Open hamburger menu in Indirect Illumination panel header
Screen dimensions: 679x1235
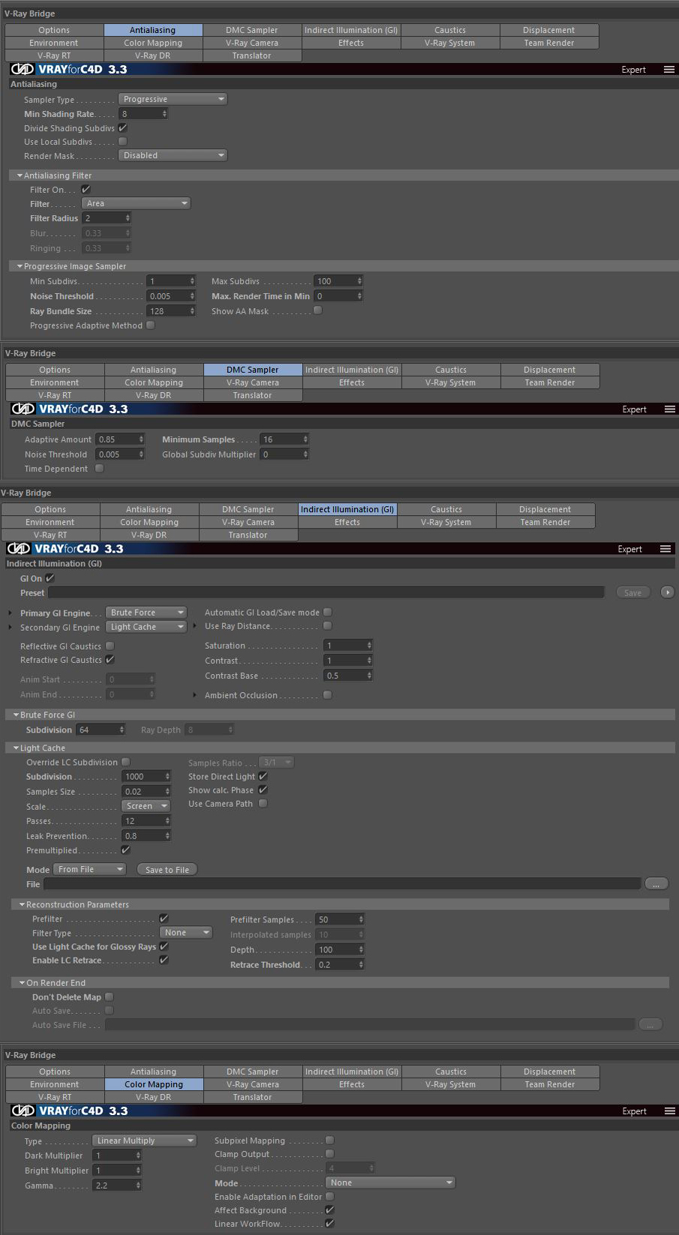pos(665,549)
